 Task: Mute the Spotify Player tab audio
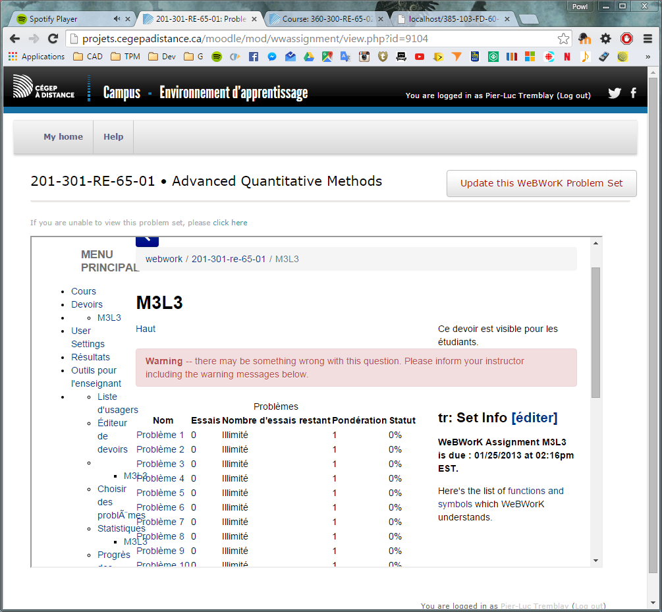tap(117, 19)
